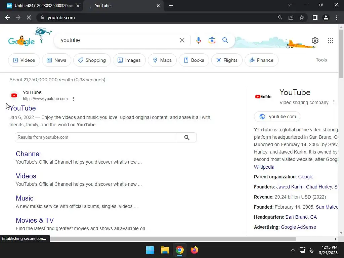This screenshot has width=344, height=258.
Task: Filter results by Videos
Action: (24, 60)
